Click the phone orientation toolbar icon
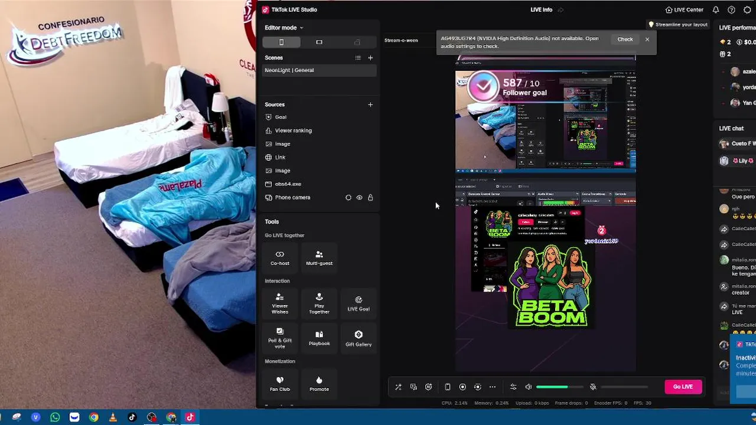Screen dimensions: 756x425 point(448,387)
